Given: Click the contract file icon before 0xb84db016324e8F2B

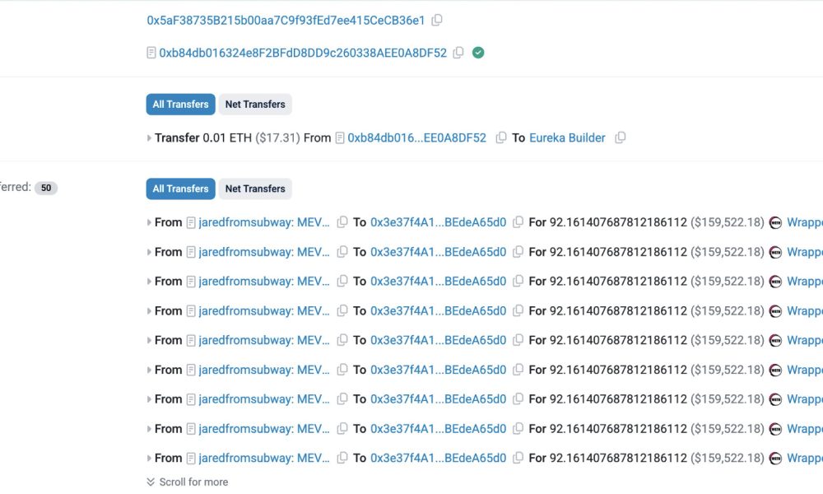Looking at the screenshot, I should tap(151, 53).
